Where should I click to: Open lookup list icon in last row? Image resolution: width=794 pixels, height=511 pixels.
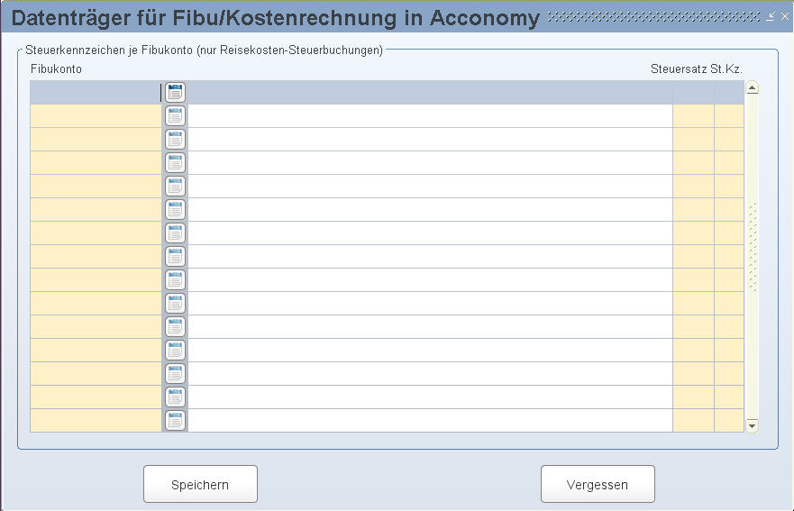175,420
